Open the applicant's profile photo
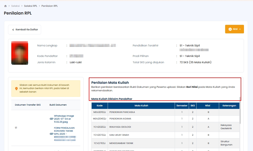The width and height of the screenshot is (253, 151). coord(20,53)
